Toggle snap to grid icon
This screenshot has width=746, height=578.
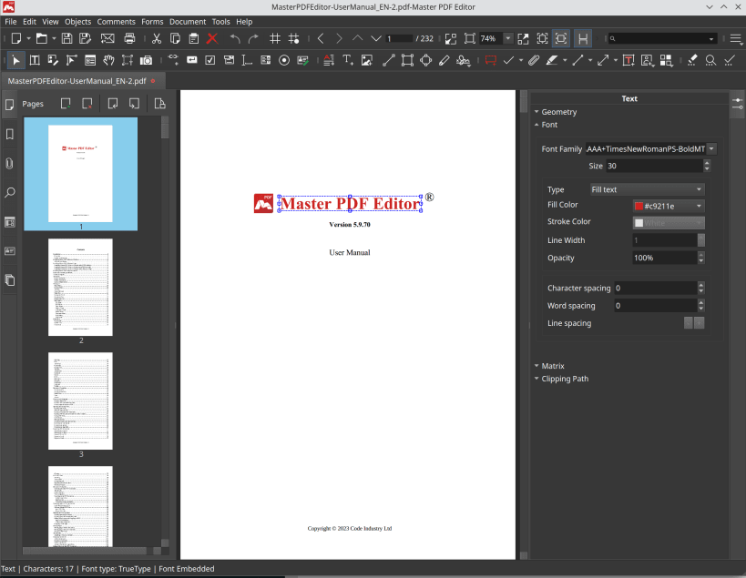coord(294,38)
